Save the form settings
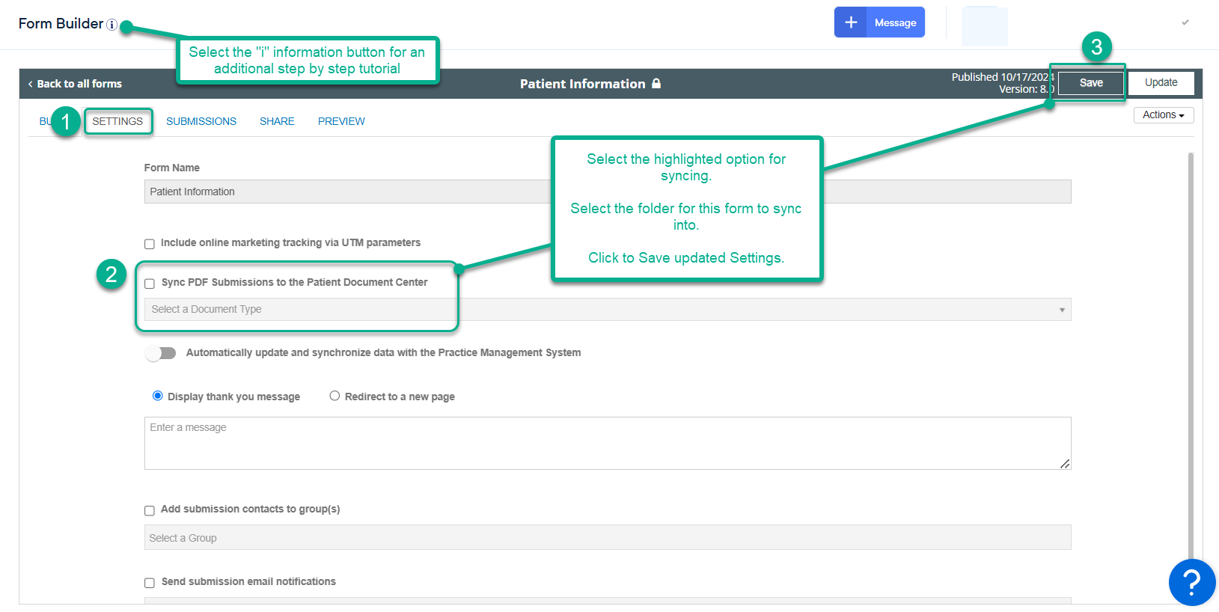Image resolution: width=1219 pixels, height=612 pixels. (1091, 83)
